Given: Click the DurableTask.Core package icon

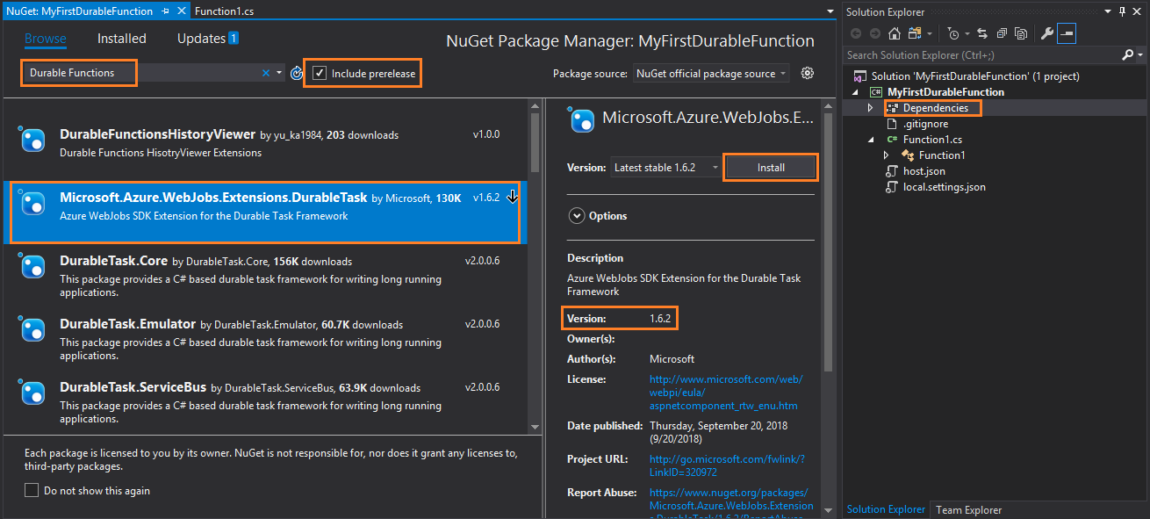Looking at the screenshot, I should pyautogui.click(x=32, y=266).
